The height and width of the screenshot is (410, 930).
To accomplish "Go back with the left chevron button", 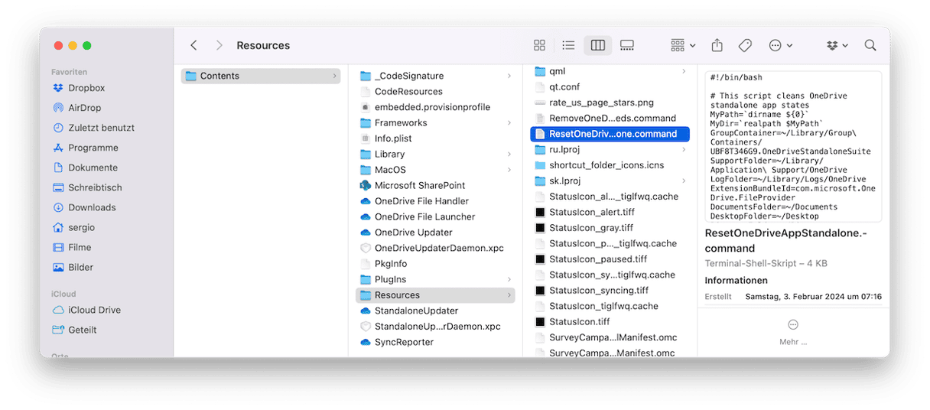I will coord(193,46).
